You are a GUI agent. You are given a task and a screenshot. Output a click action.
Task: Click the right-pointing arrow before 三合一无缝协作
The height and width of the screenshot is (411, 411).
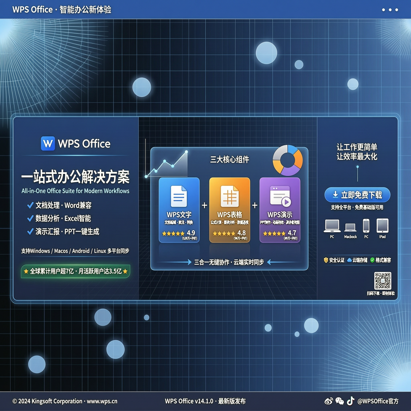174,262
